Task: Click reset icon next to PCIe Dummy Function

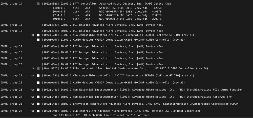Action: pyautogui.click(x=33, y=90)
